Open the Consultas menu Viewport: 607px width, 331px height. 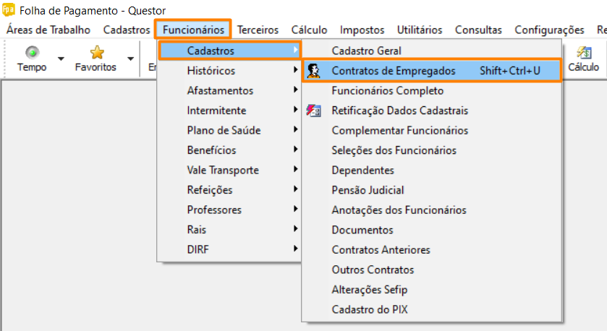(x=478, y=30)
